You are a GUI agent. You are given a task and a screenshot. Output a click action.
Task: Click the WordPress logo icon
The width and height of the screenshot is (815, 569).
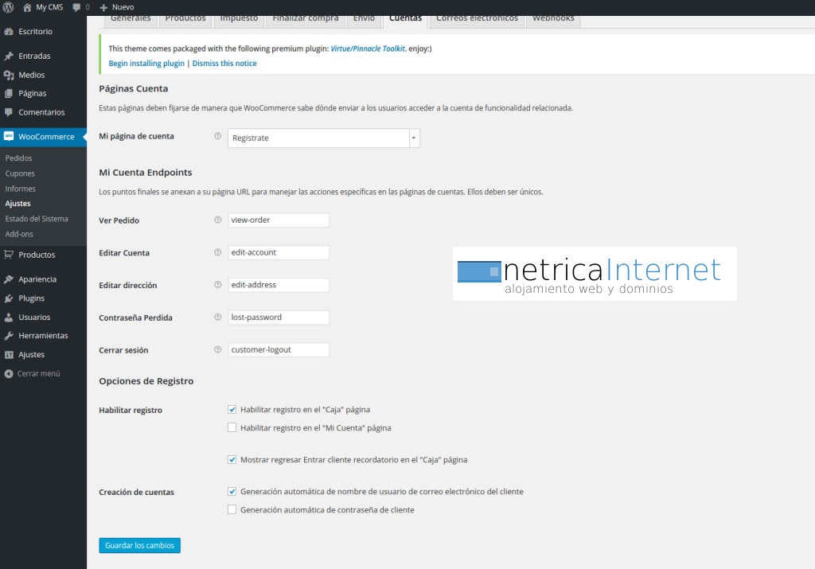coord(8,7)
